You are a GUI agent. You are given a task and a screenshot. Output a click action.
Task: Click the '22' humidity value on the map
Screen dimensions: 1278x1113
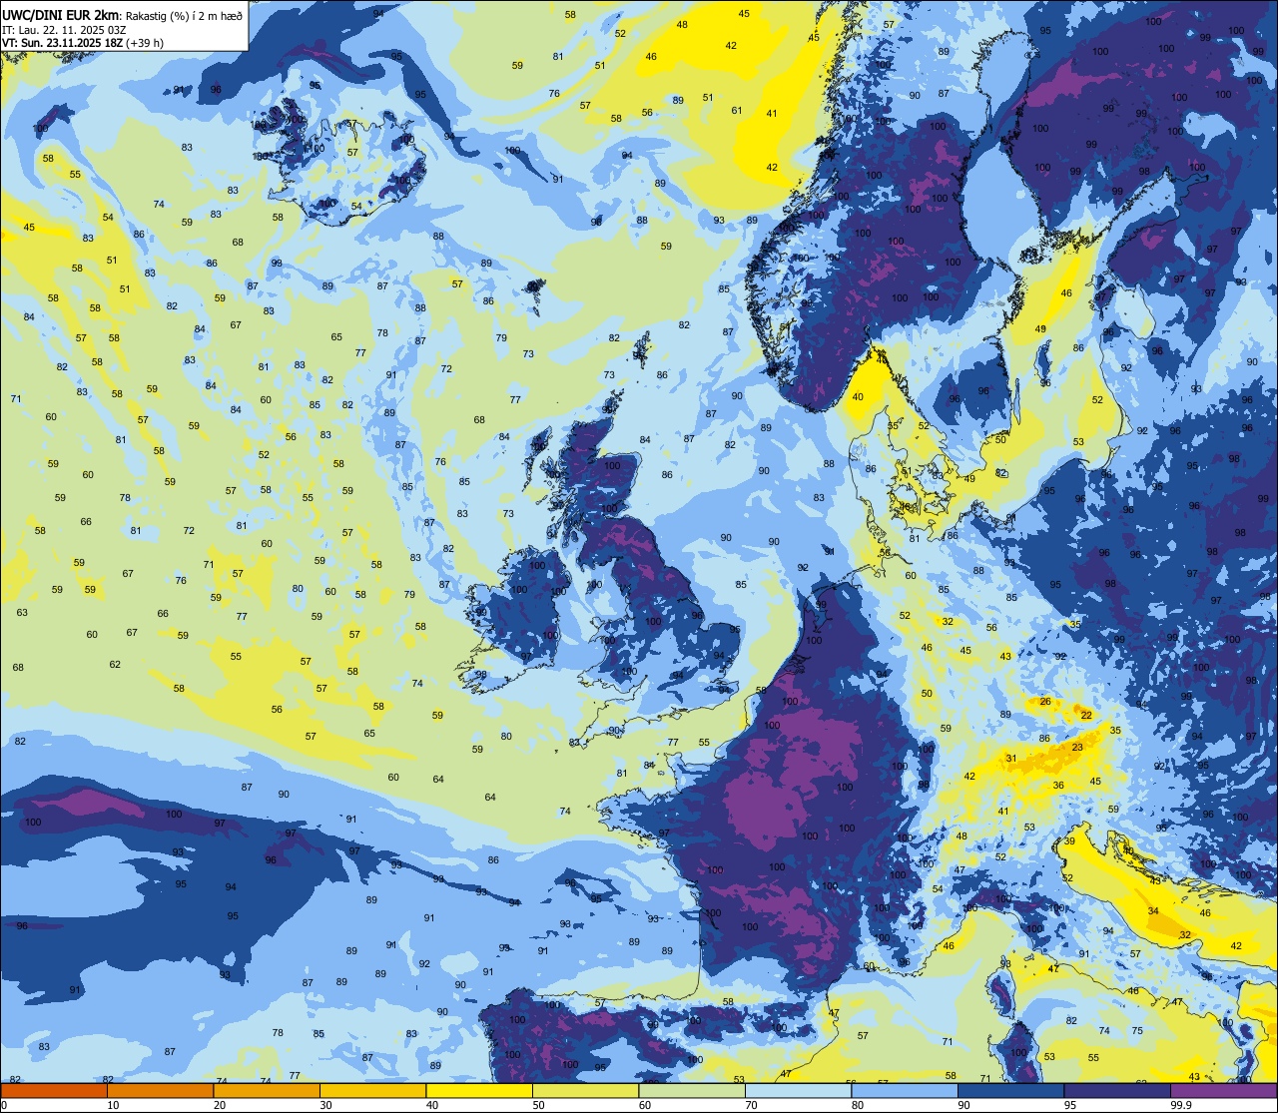[1085, 715]
